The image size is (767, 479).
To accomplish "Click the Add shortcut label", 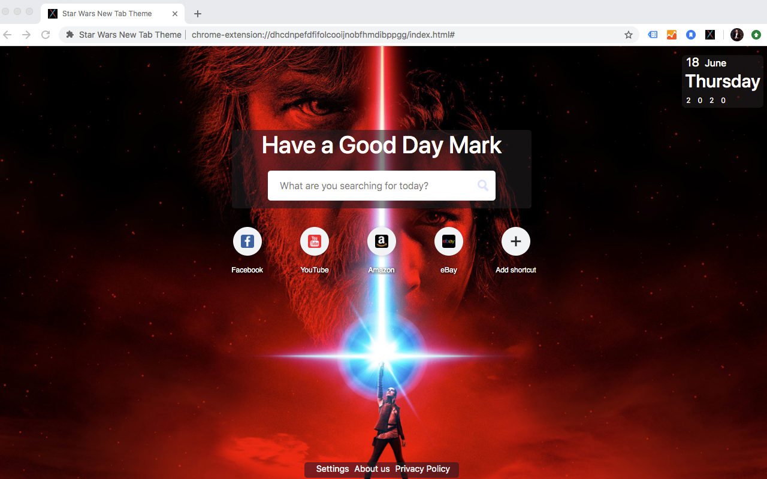I will pyautogui.click(x=516, y=270).
